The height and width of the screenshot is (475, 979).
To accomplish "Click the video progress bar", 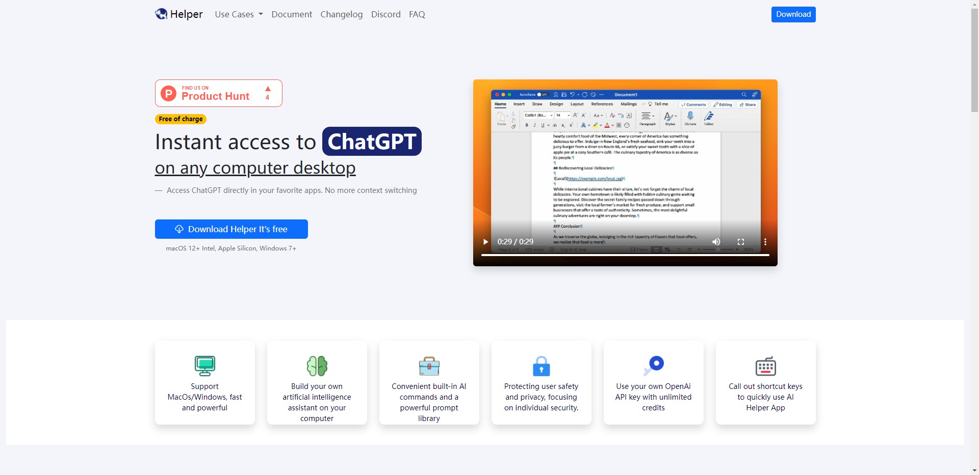I will point(625,255).
